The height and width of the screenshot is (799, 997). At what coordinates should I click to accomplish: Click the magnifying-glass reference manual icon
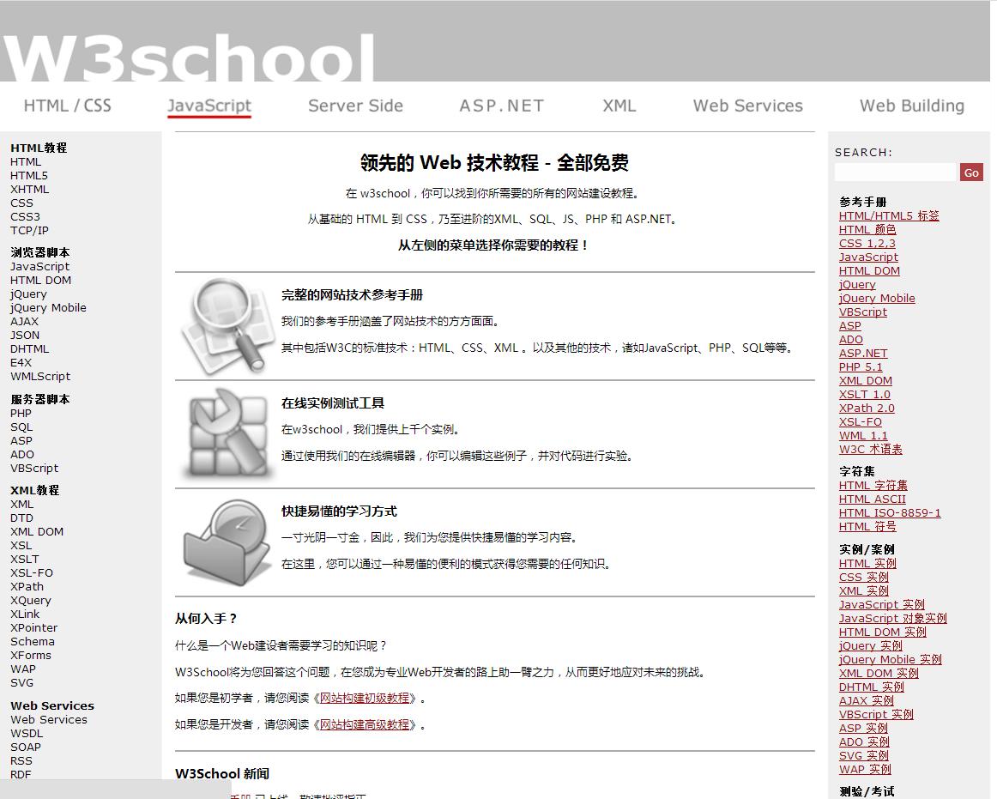click(x=227, y=326)
